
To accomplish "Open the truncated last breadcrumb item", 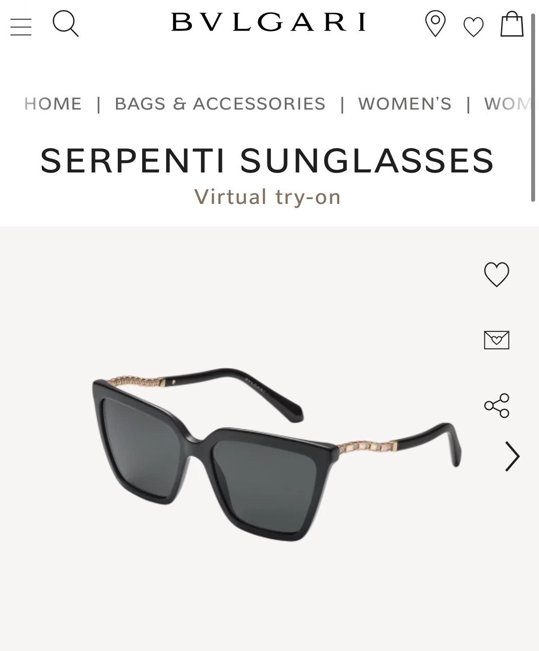I will click(x=508, y=104).
